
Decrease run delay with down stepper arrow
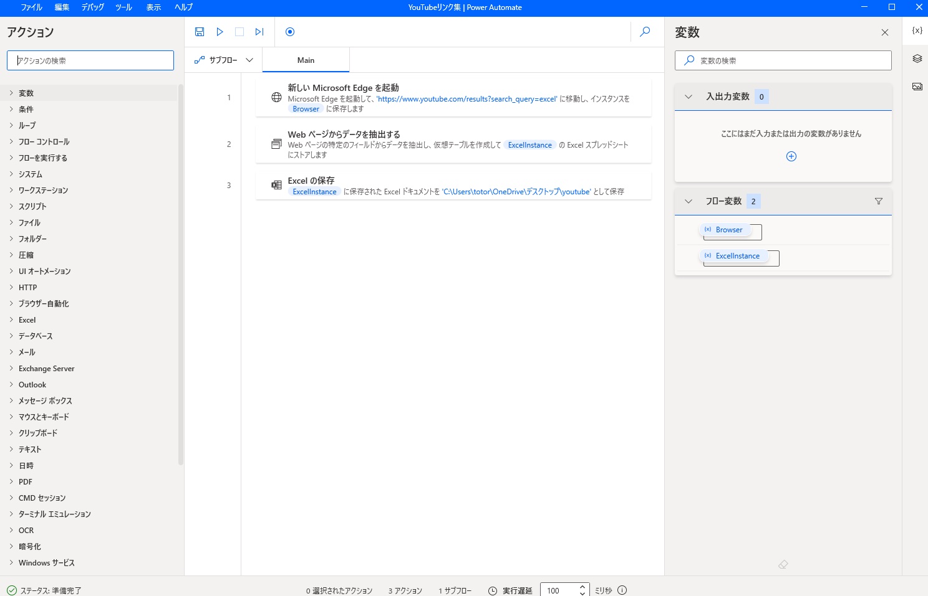pos(582,594)
